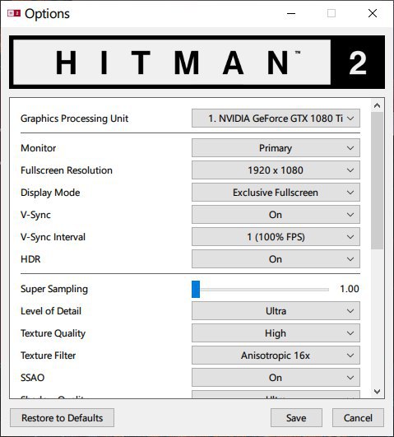Click the Texture Quality label
The image size is (394, 437).
click(x=53, y=333)
